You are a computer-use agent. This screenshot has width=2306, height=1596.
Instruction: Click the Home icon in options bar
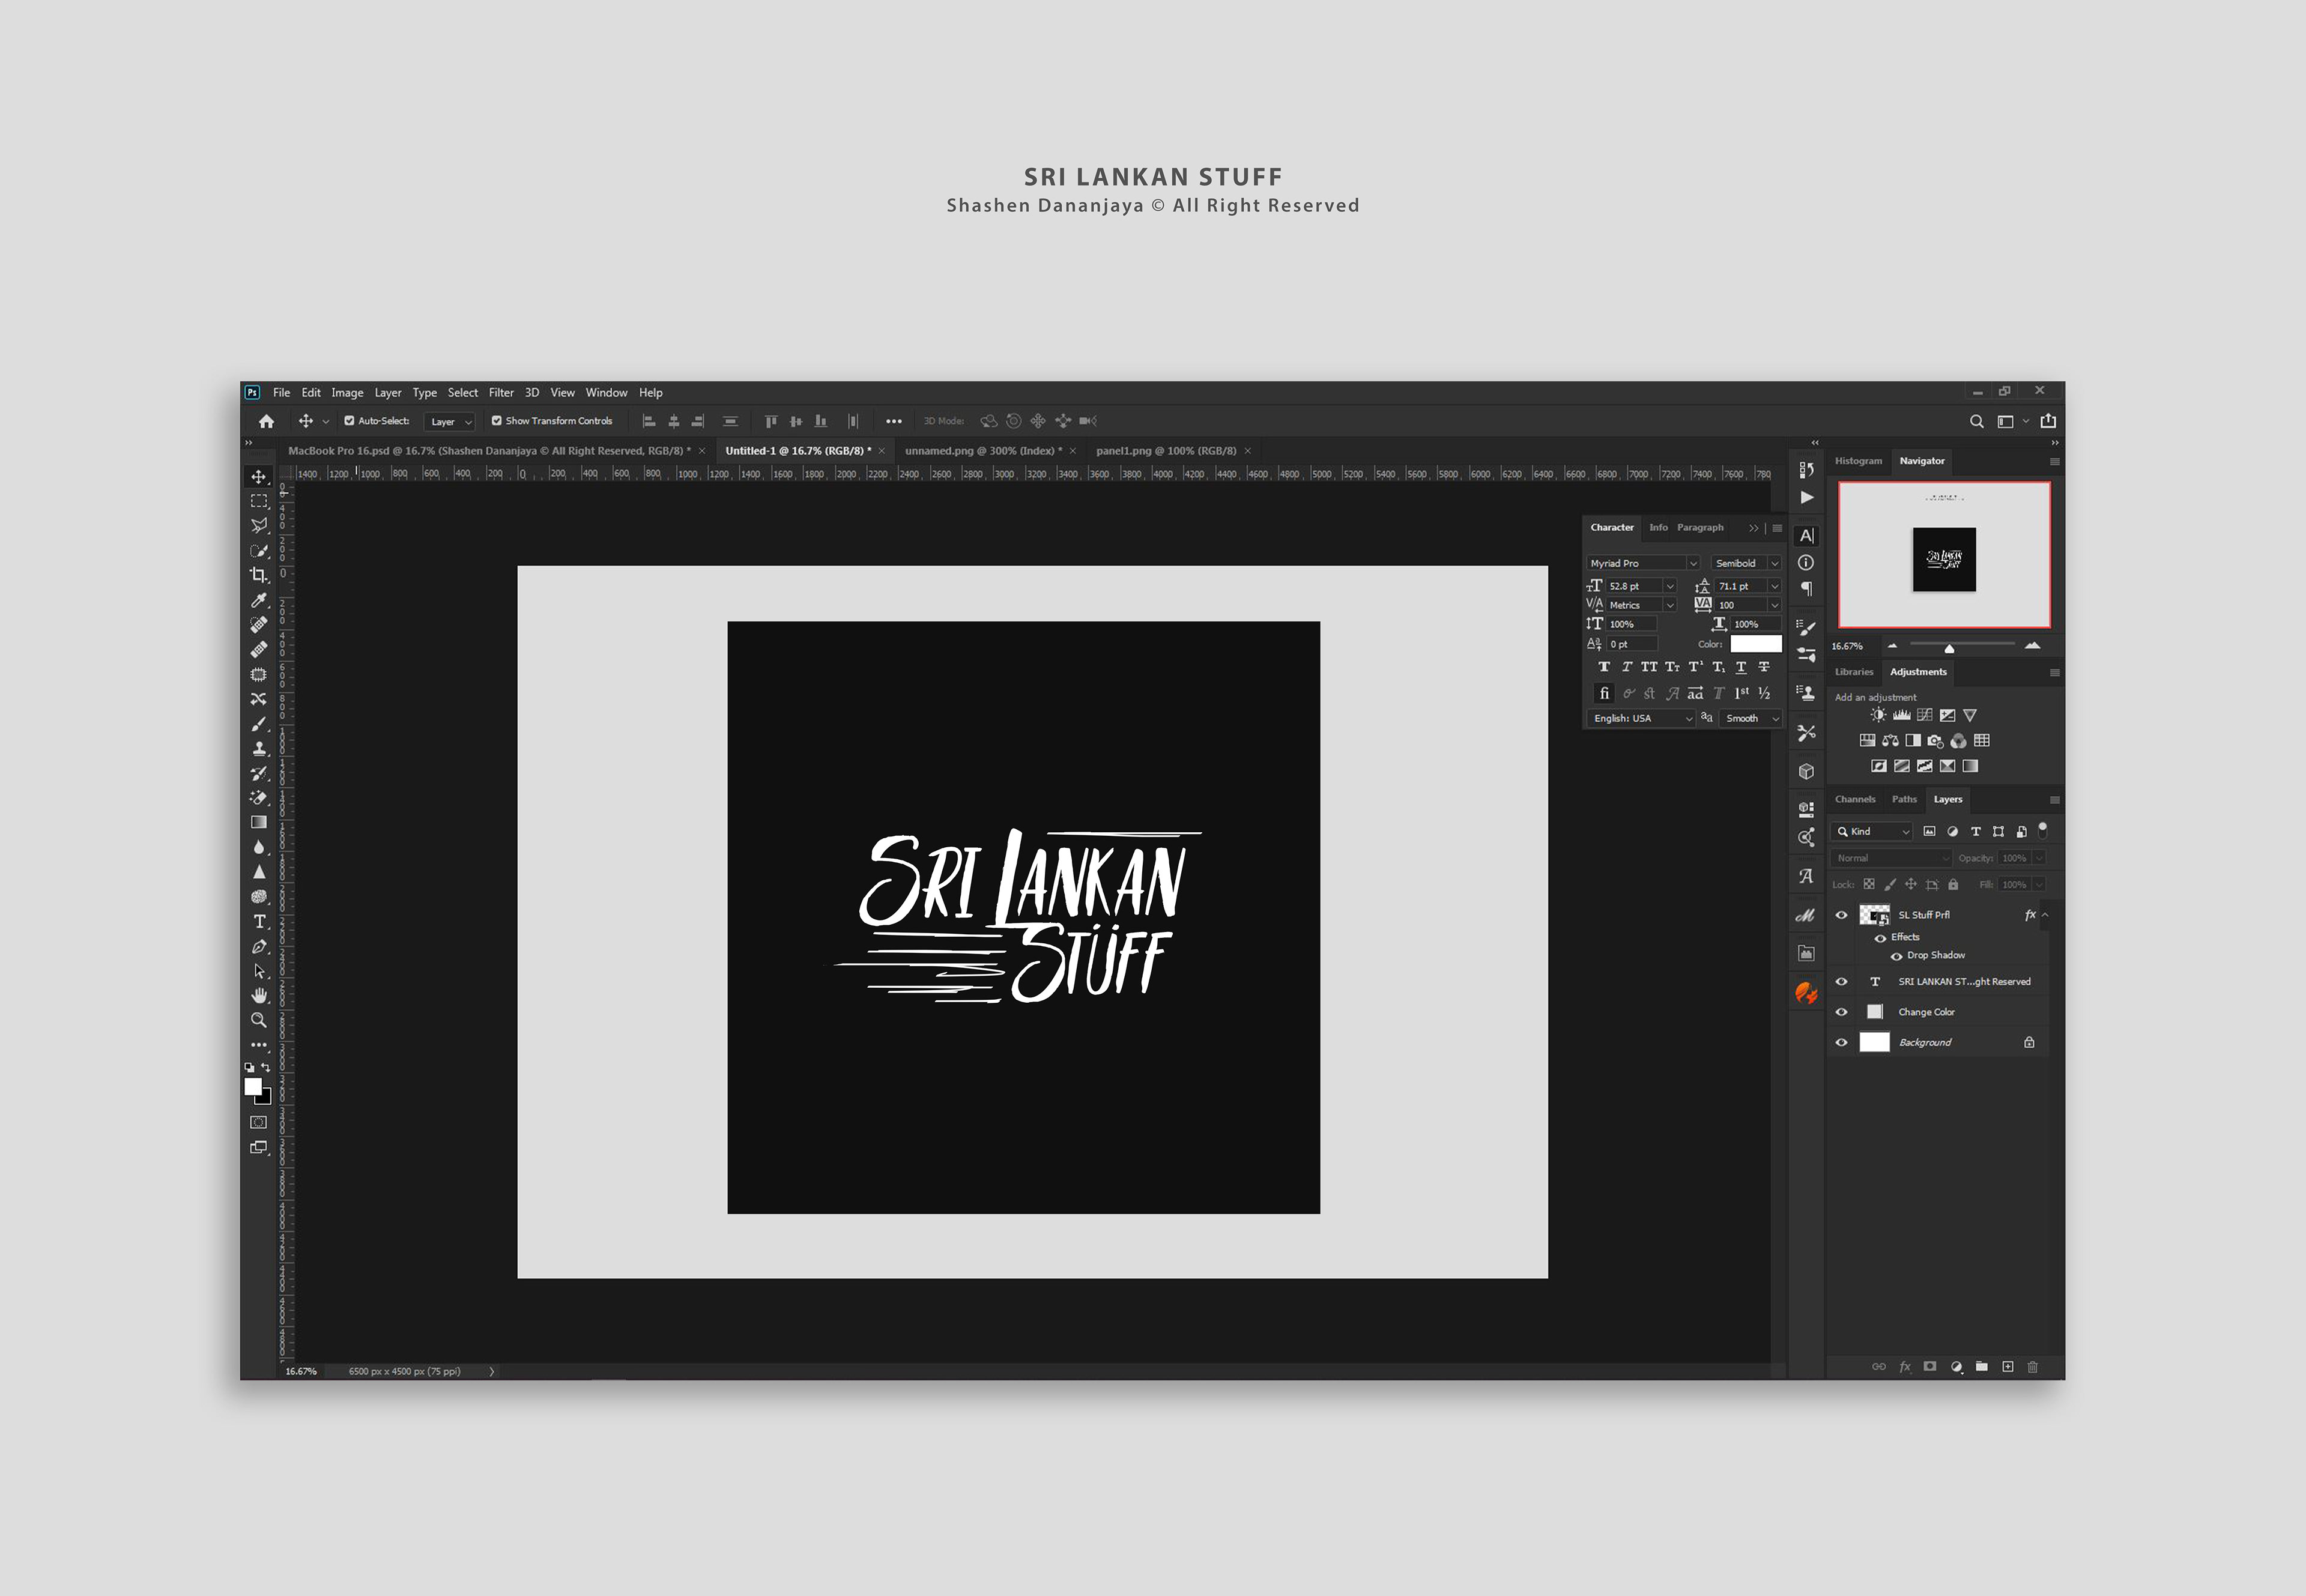click(x=266, y=421)
